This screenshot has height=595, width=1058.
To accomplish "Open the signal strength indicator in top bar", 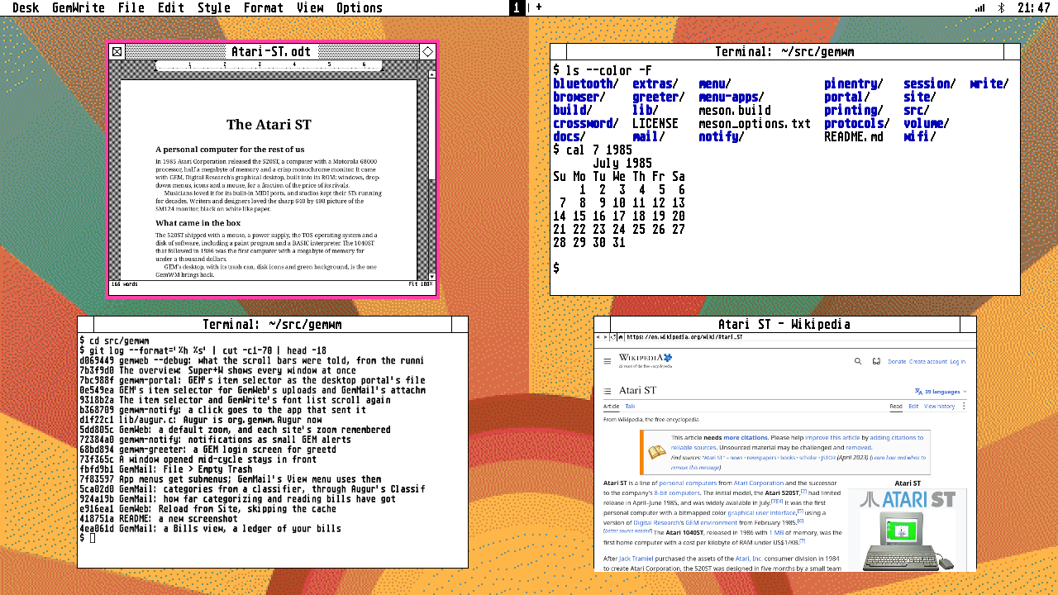I will coord(980,7).
